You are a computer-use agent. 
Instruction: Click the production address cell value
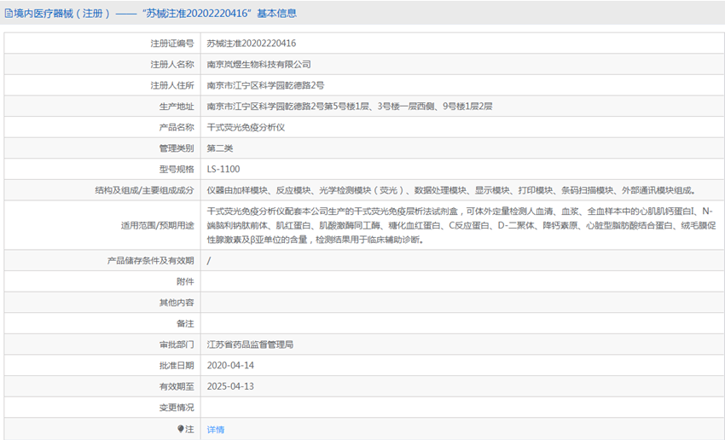click(x=350, y=107)
